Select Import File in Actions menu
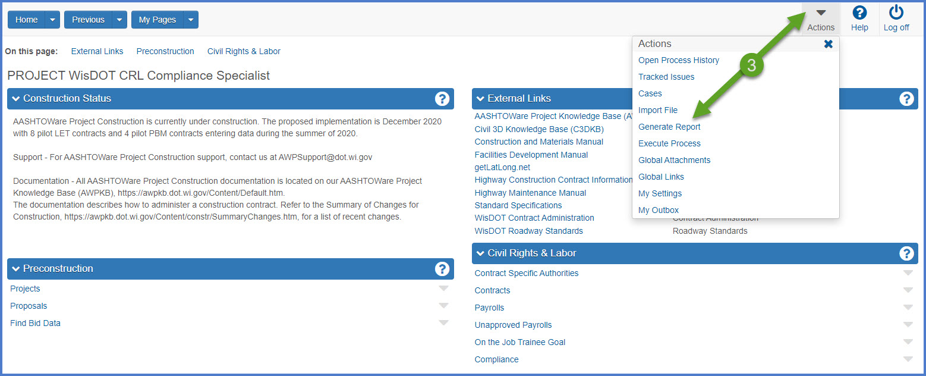Viewport: 926px width, 376px height. (658, 110)
